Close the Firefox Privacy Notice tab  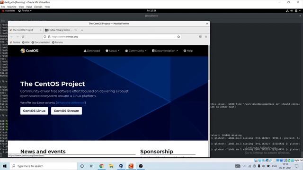point(76,30)
